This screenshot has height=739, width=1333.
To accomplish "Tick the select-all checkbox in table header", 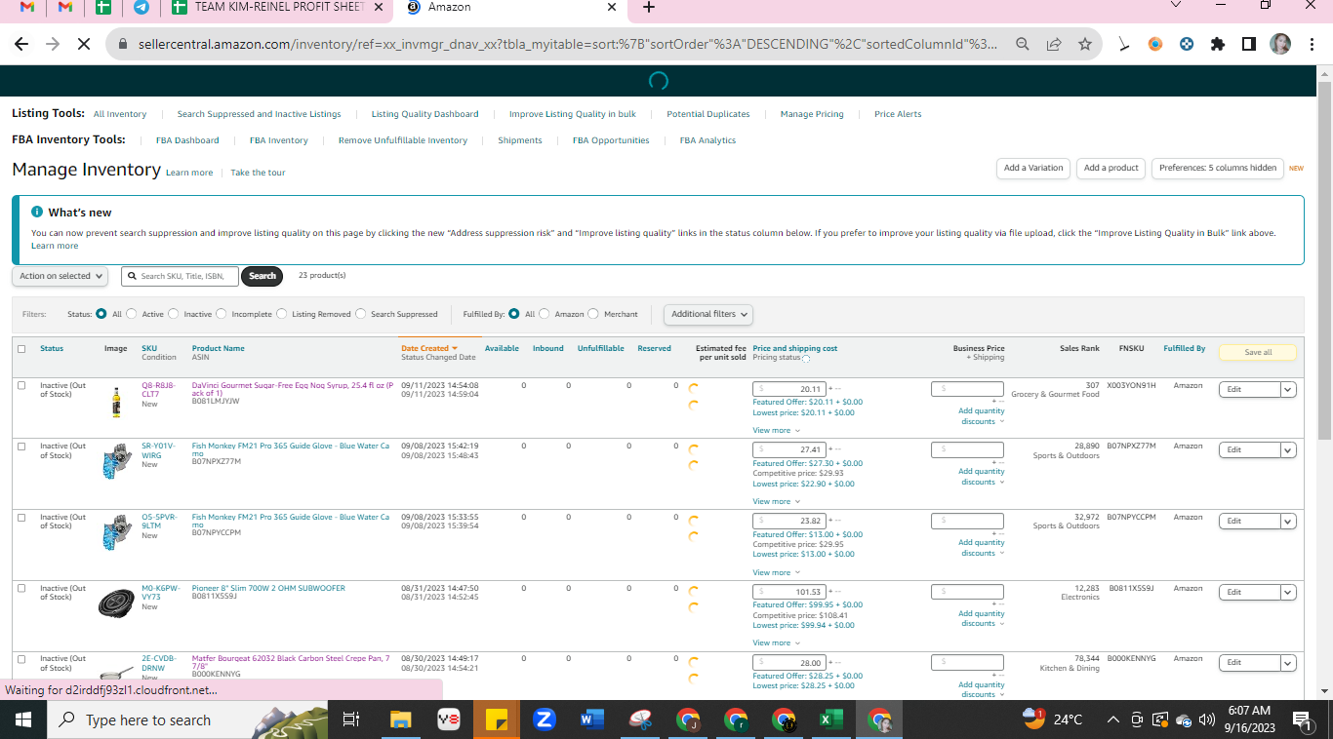I will click(x=21, y=349).
